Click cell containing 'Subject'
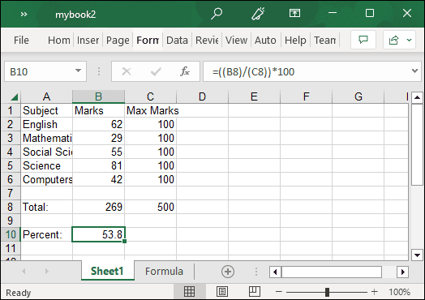 [x=46, y=110]
